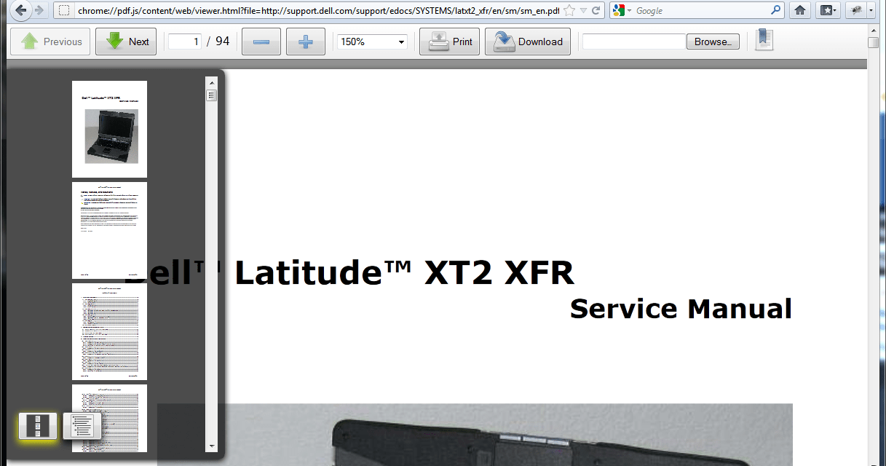
Task: Open the file picker via Browse
Action: click(712, 41)
